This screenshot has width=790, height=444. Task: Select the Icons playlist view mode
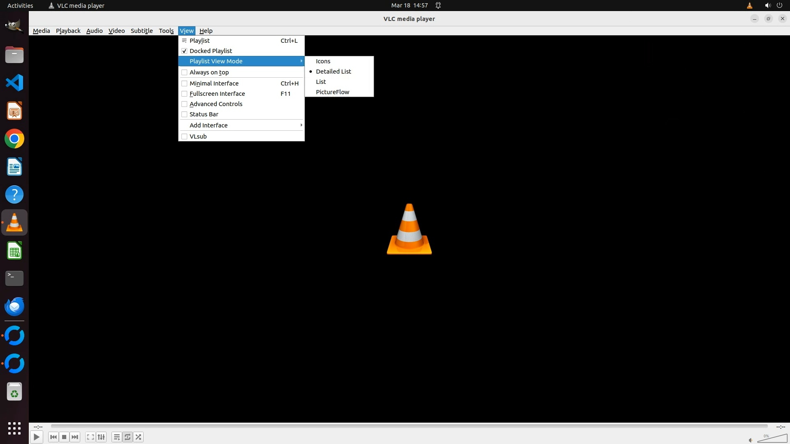[x=323, y=61]
